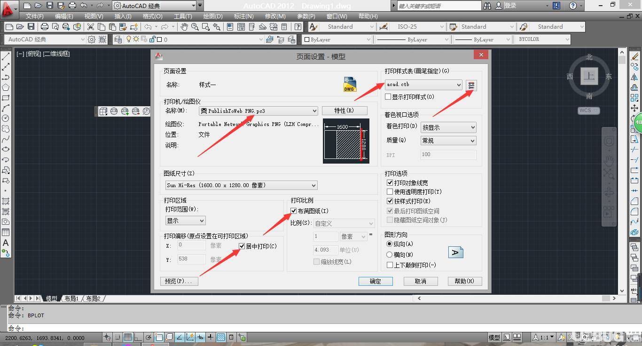Open the AutoCAD 经典 workspace dropdown in title bar

[154, 6]
